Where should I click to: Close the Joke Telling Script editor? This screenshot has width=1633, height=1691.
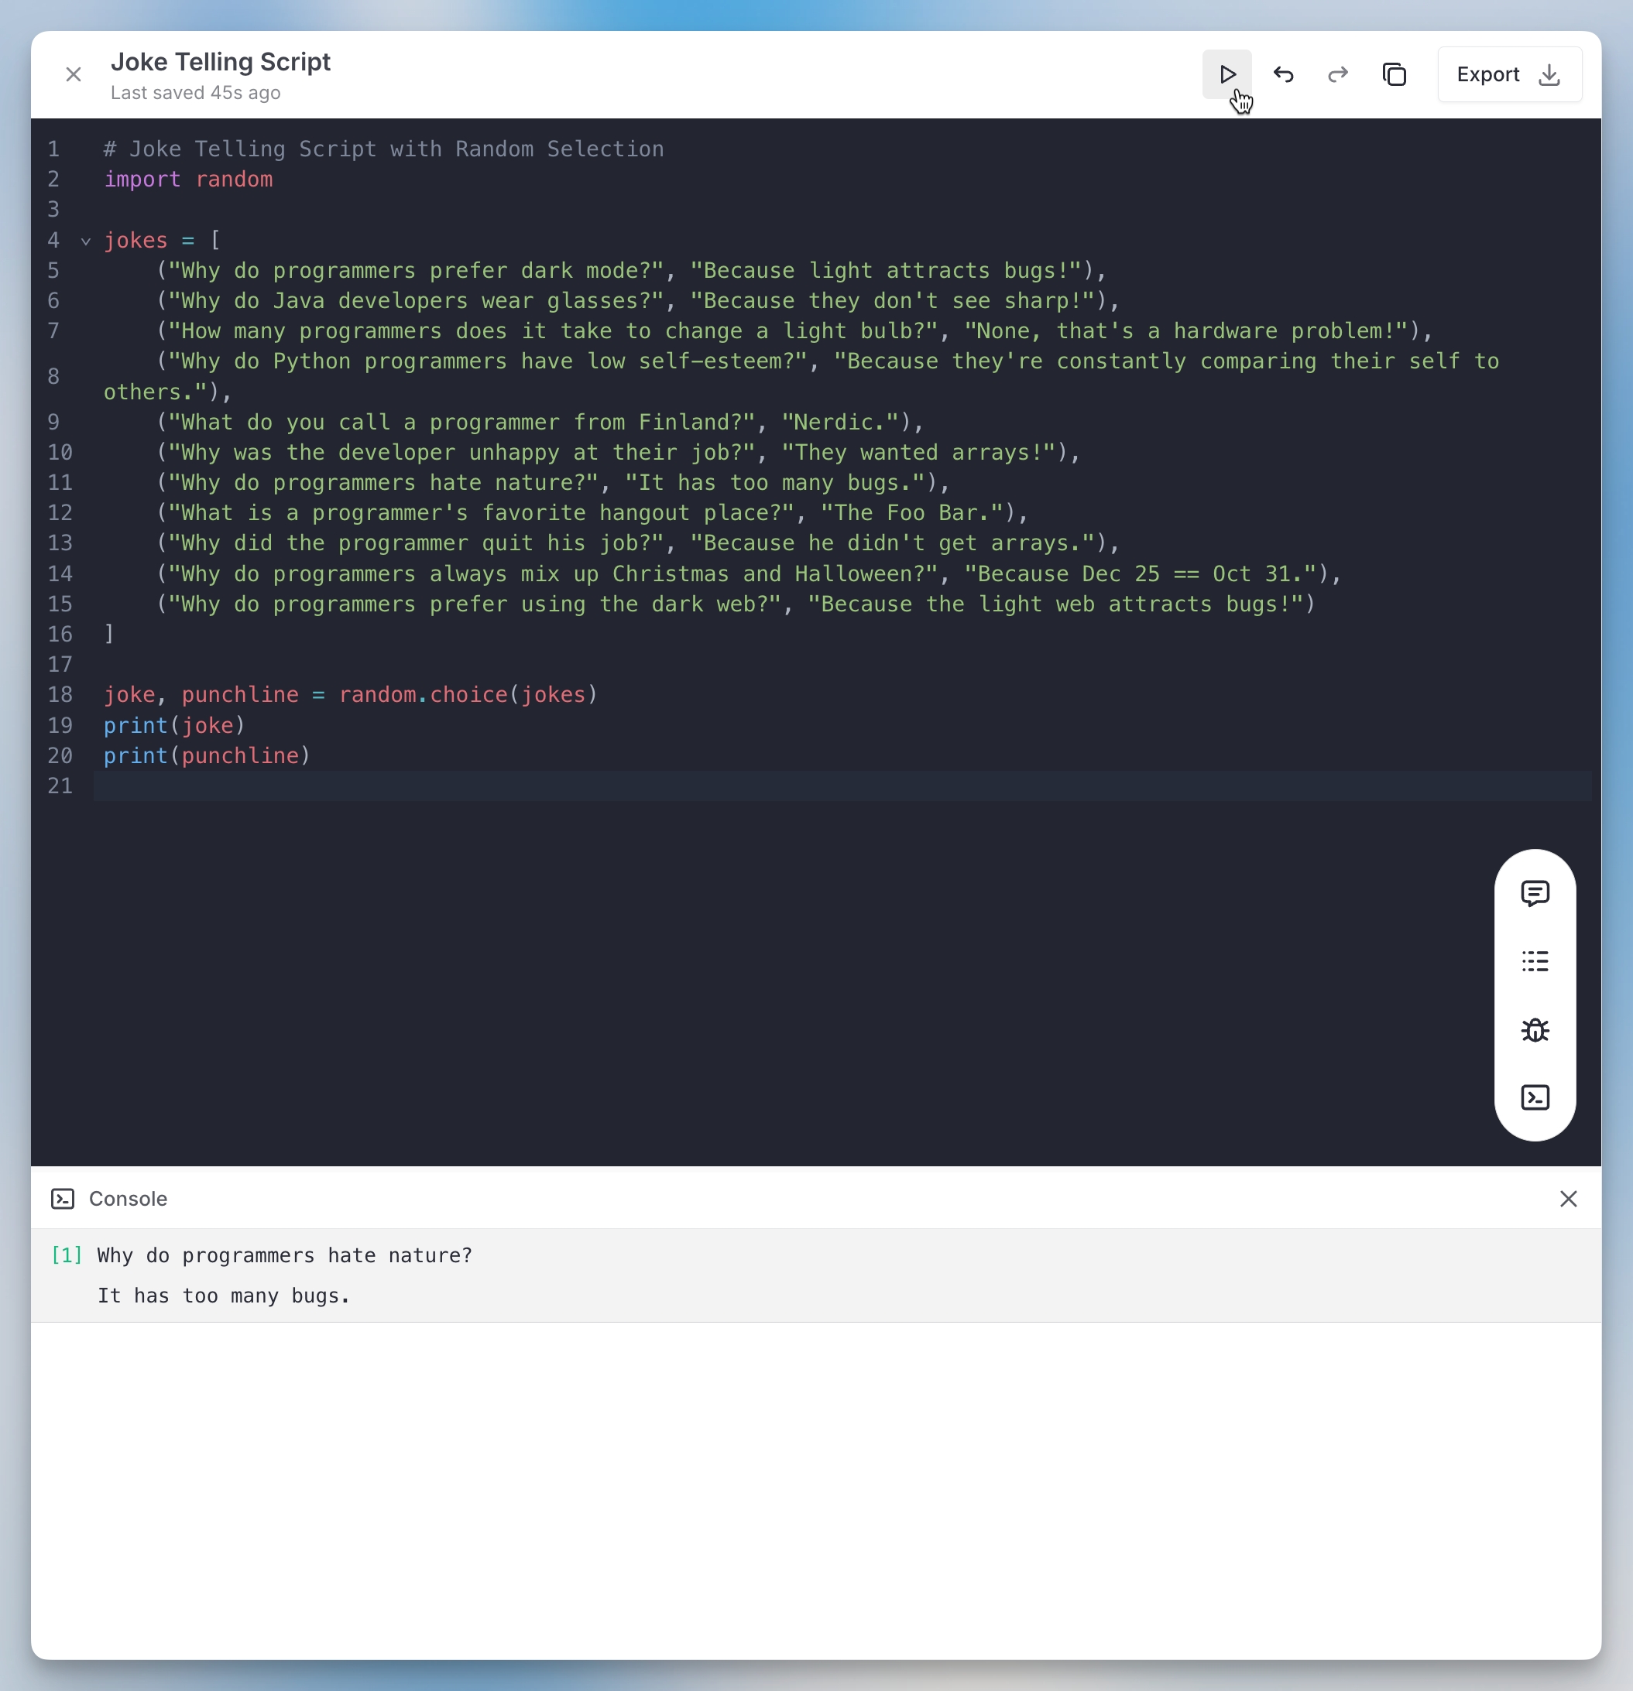click(x=74, y=74)
